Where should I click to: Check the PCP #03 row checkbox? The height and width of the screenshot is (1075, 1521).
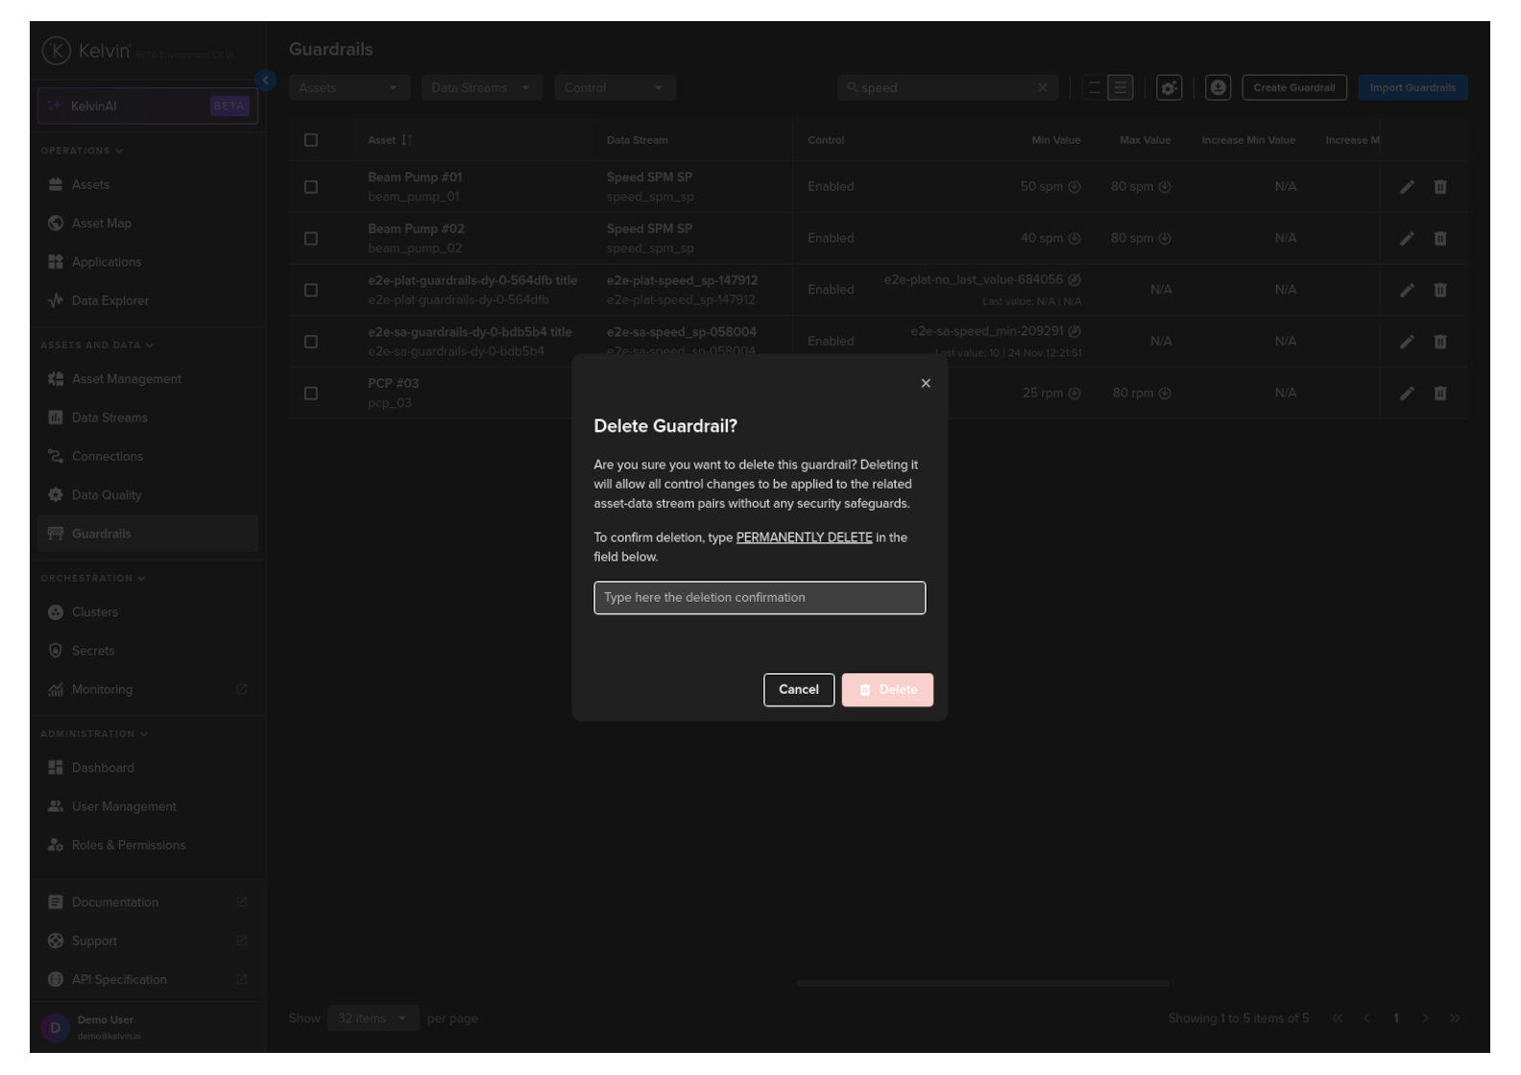coord(311,394)
